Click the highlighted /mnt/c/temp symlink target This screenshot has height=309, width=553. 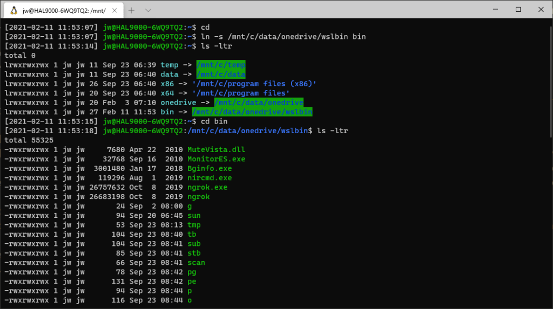[x=221, y=65]
